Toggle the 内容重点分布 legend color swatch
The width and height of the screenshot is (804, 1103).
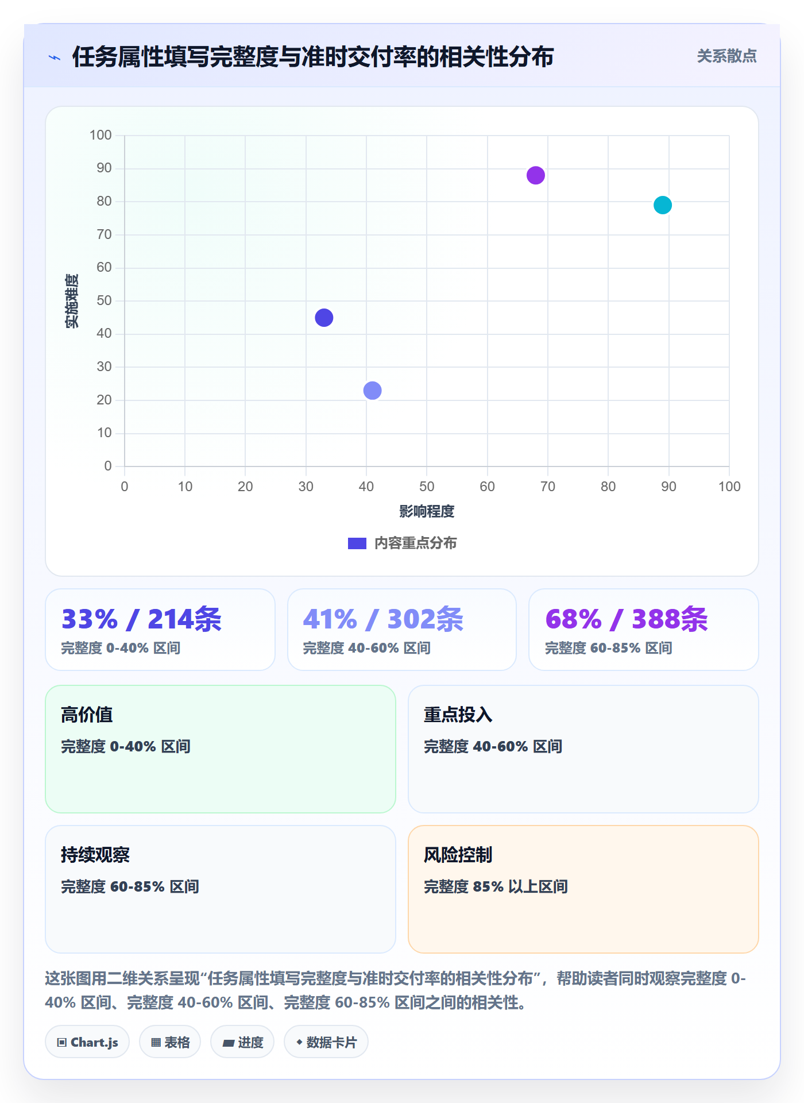[357, 543]
